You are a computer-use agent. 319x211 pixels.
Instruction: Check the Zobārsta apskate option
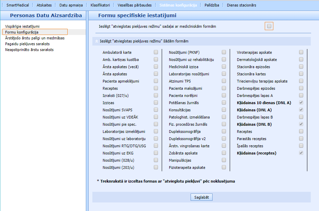pos(224,153)
